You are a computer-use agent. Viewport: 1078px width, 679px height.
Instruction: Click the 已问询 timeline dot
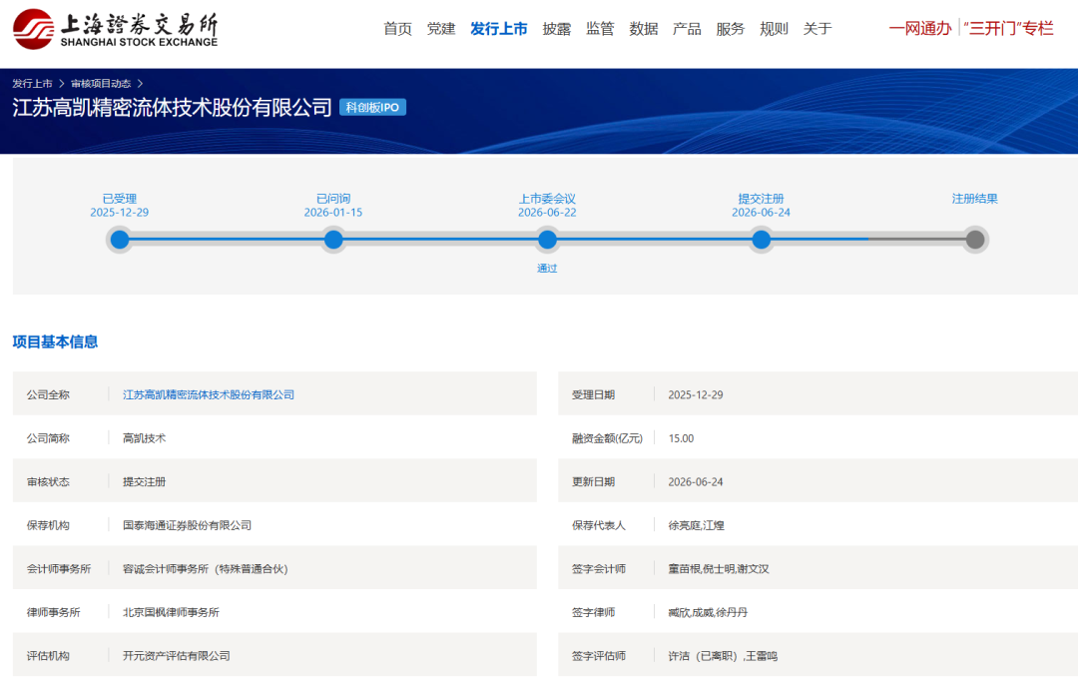point(333,240)
